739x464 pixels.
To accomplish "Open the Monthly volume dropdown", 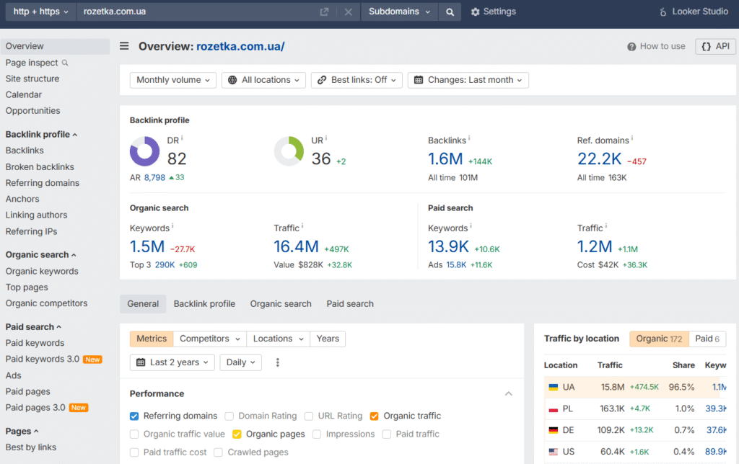I will [172, 80].
